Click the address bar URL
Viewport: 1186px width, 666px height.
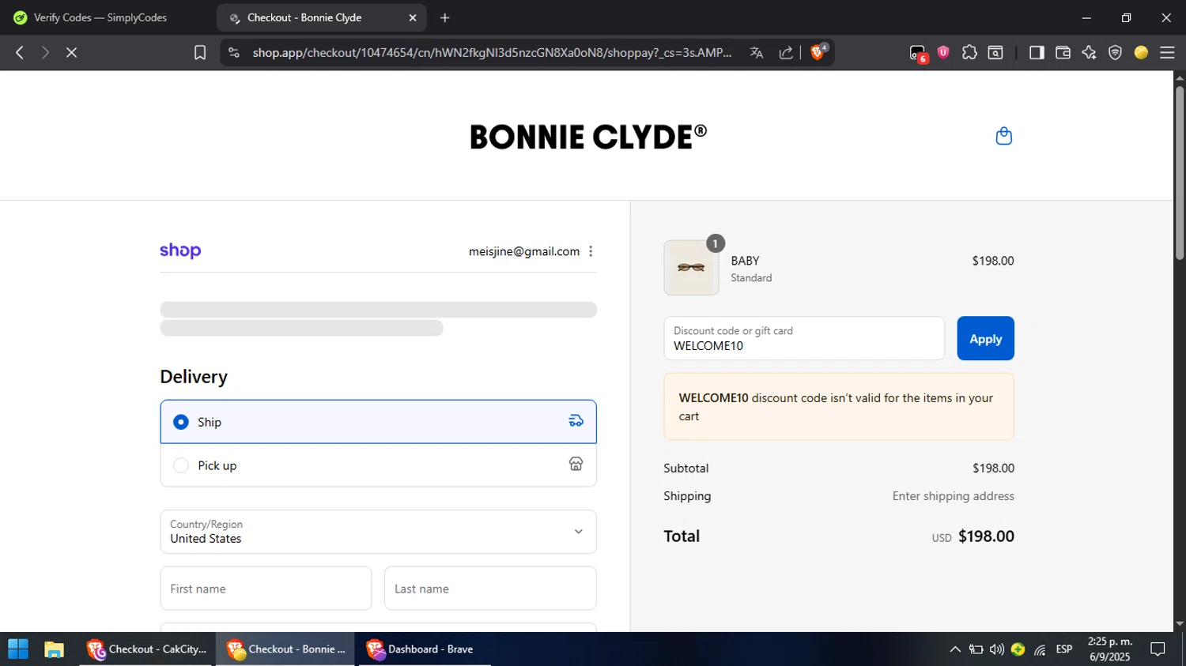click(492, 52)
